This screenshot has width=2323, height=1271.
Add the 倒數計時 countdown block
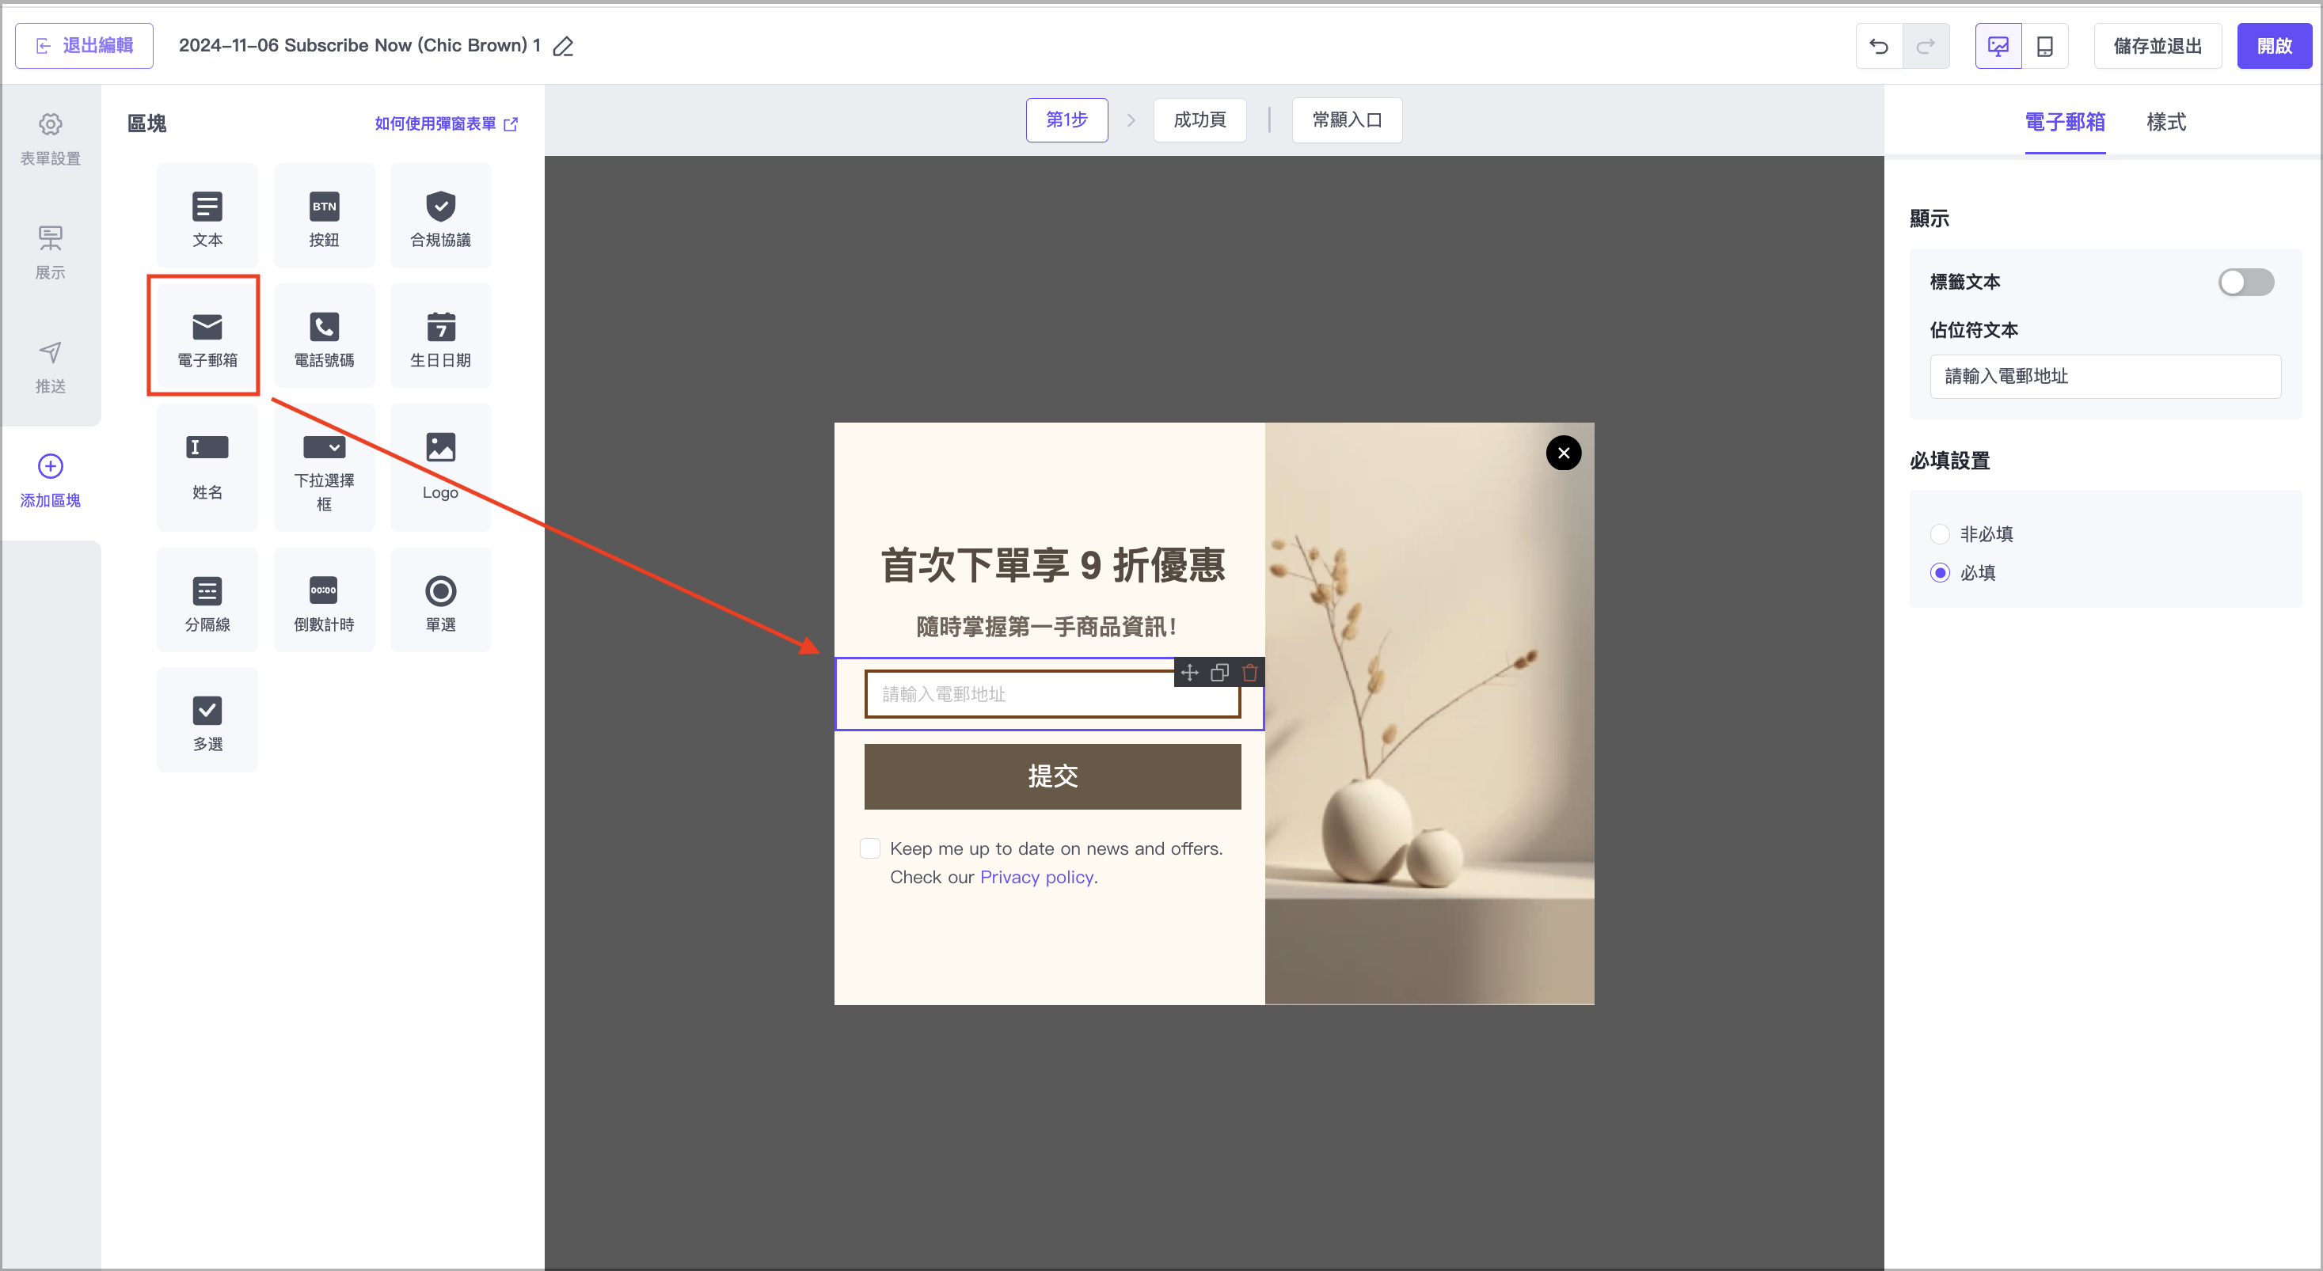[x=324, y=601]
